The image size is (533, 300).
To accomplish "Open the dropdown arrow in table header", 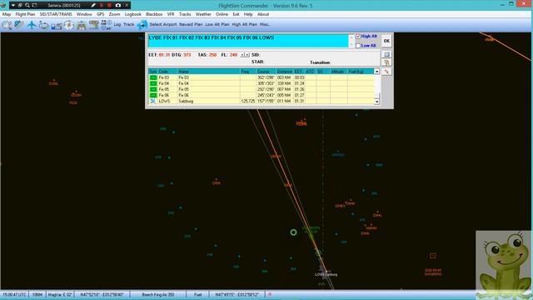I will tap(376, 72).
